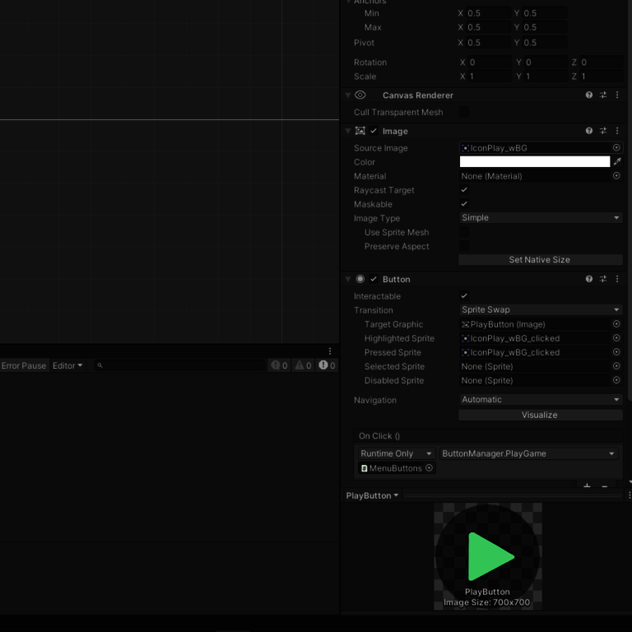
Task: Open help for the Image component
Action: click(589, 131)
